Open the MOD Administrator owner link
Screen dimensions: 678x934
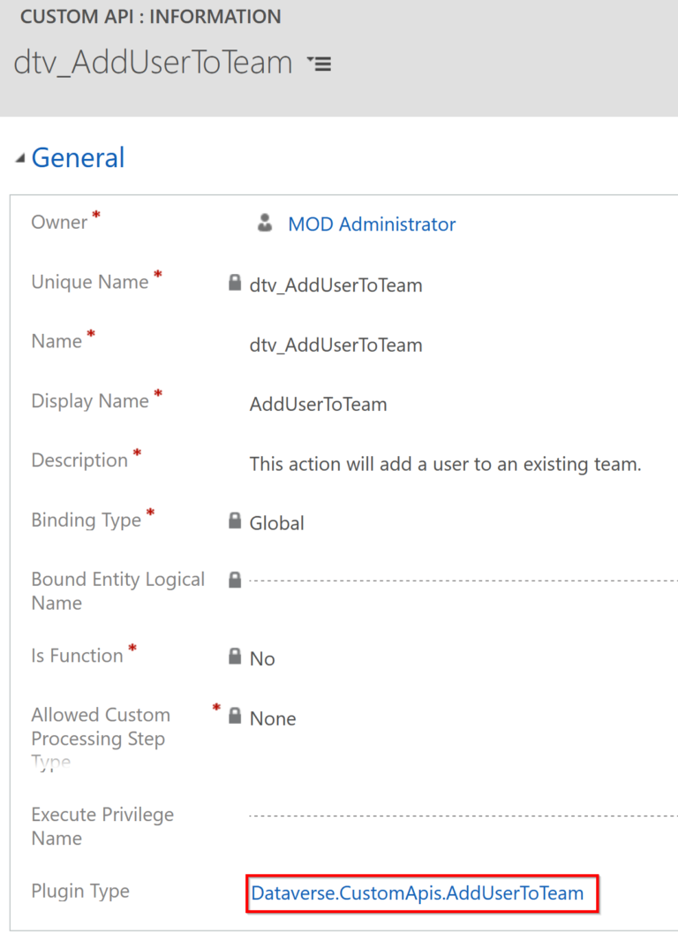click(x=372, y=224)
